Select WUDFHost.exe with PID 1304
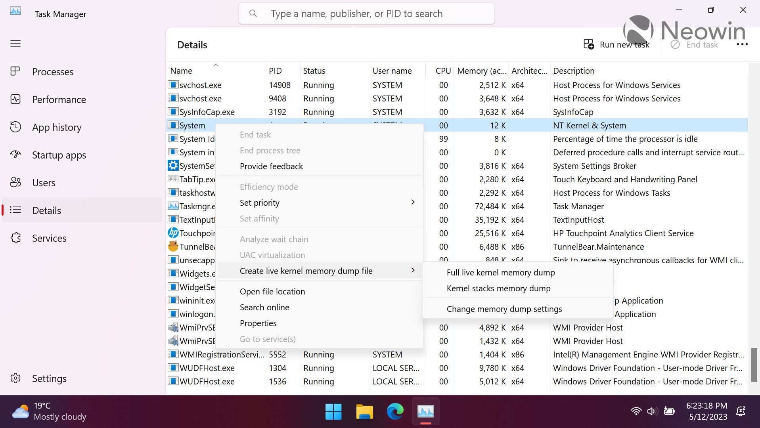The image size is (760, 428). tap(457, 368)
